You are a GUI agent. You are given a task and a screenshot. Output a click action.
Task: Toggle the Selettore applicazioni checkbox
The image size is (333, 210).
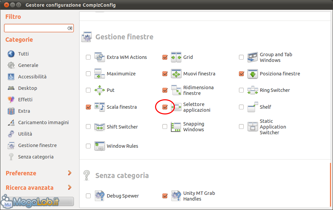[165, 107]
